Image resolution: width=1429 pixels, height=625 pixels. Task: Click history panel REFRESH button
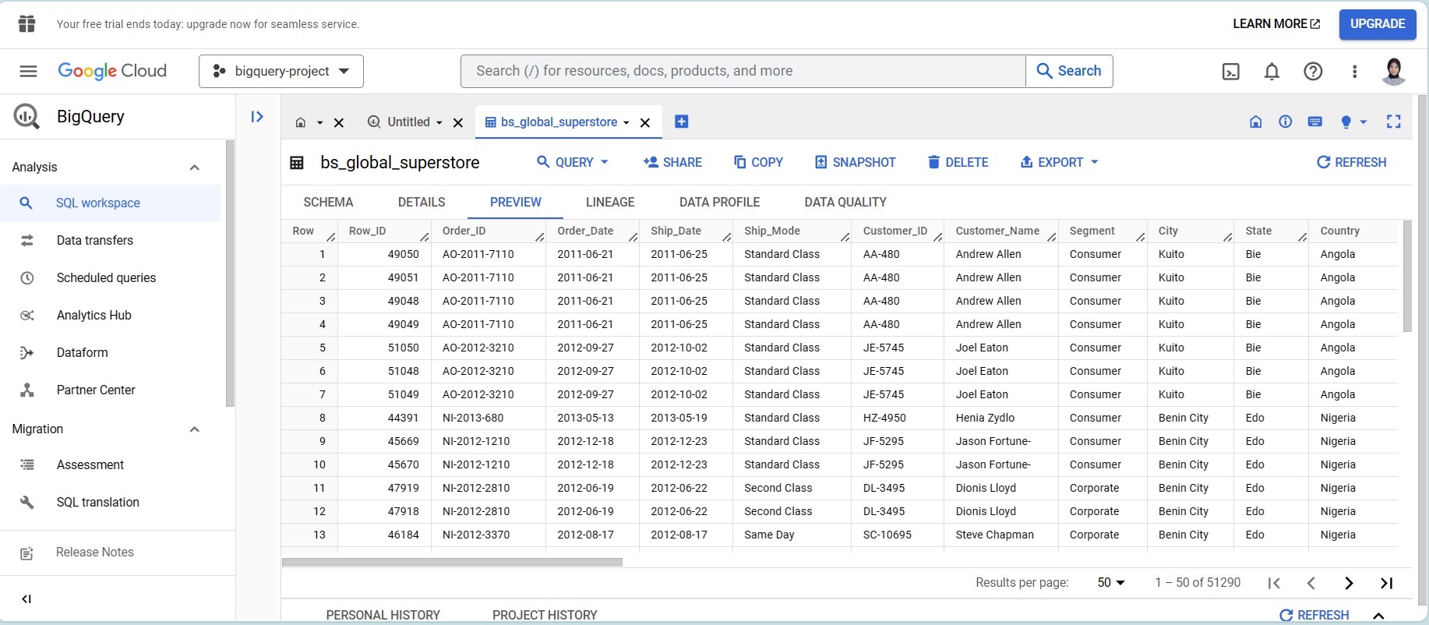(1314, 615)
